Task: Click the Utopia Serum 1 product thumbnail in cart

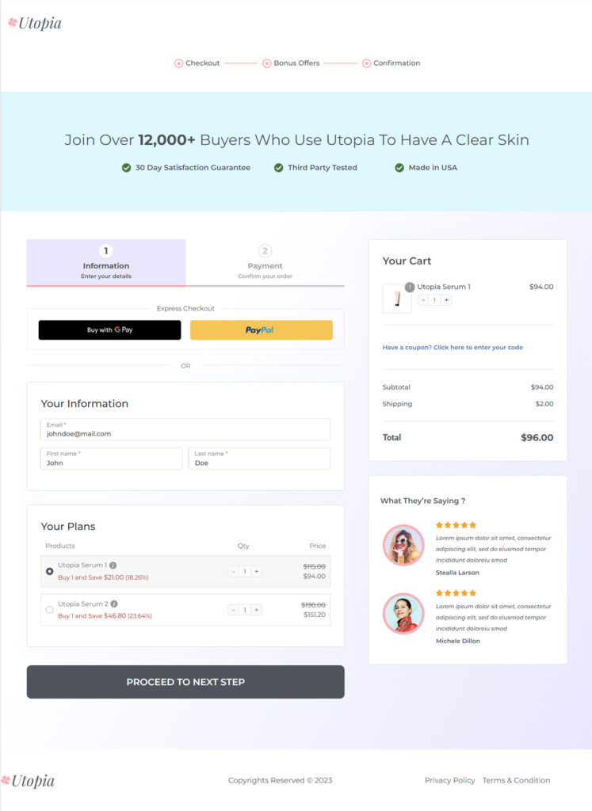Action: tap(397, 299)
